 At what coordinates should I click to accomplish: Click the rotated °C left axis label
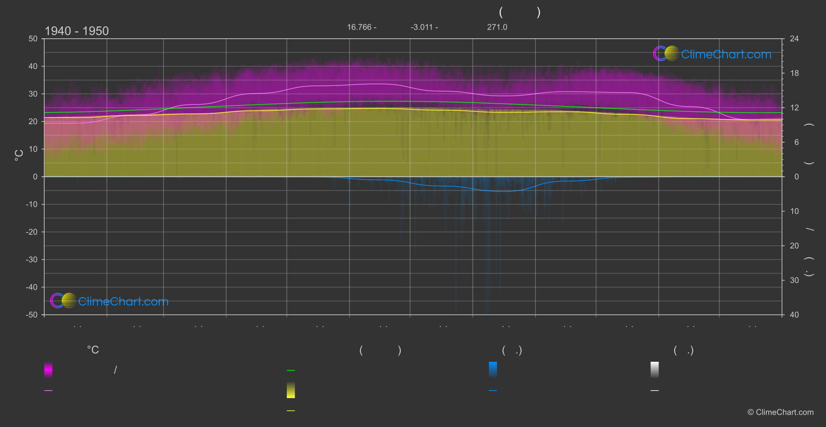[19, 155]
